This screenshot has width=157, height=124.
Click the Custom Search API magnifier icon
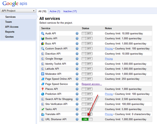43,48
